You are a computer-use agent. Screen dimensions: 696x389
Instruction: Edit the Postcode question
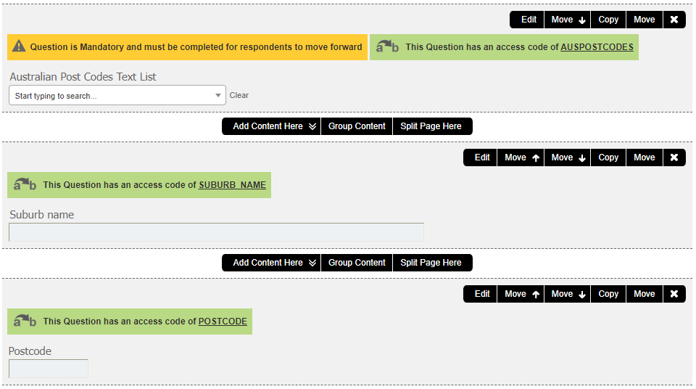coord(480,294)
